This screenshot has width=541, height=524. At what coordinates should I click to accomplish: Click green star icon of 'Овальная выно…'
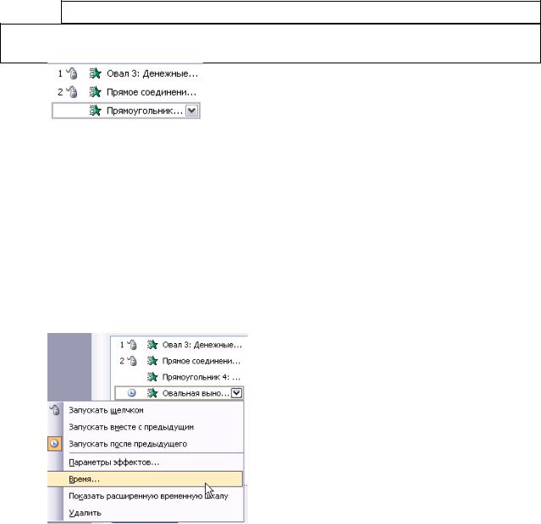point(152,393)
